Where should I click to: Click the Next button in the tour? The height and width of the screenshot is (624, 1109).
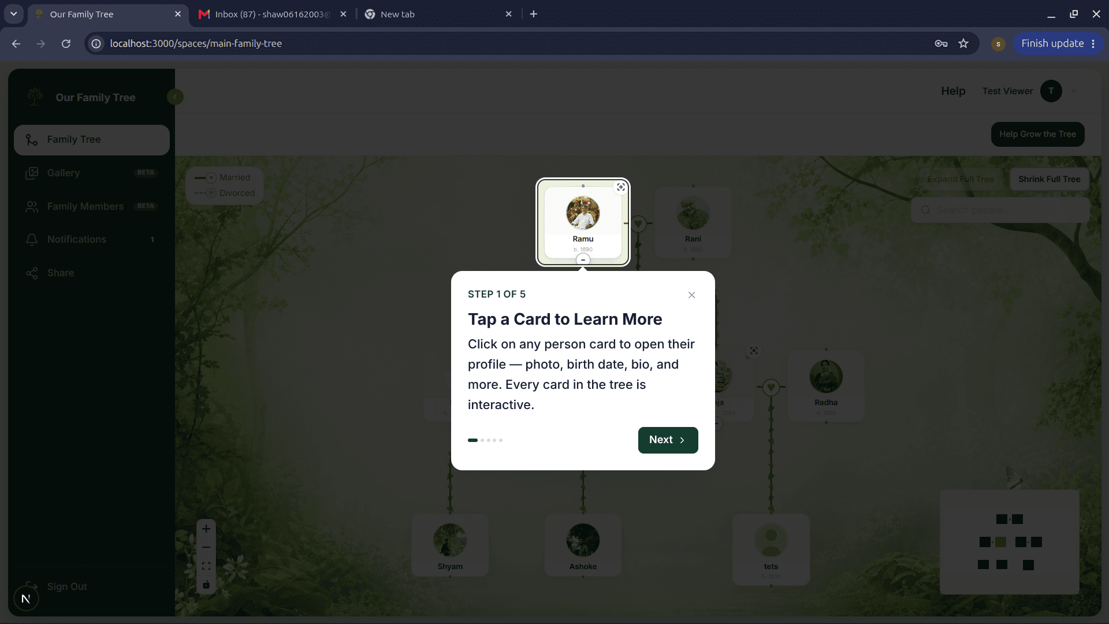(x=668, y=440)
